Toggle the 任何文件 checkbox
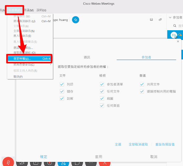 (102, 91)
